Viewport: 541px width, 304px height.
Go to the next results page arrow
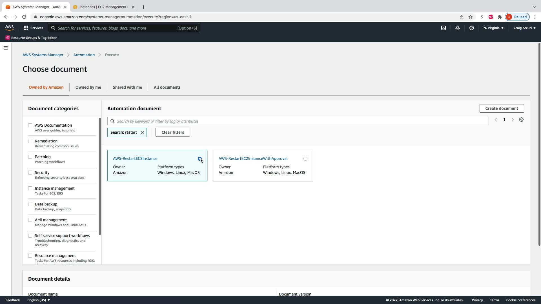513,120
